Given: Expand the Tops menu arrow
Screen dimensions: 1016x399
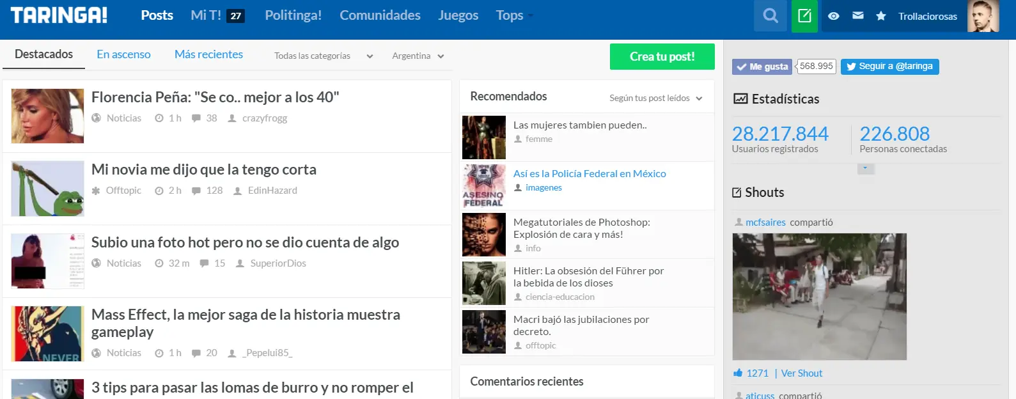Looking at the screenshot, I should click(x=531, y=15).
